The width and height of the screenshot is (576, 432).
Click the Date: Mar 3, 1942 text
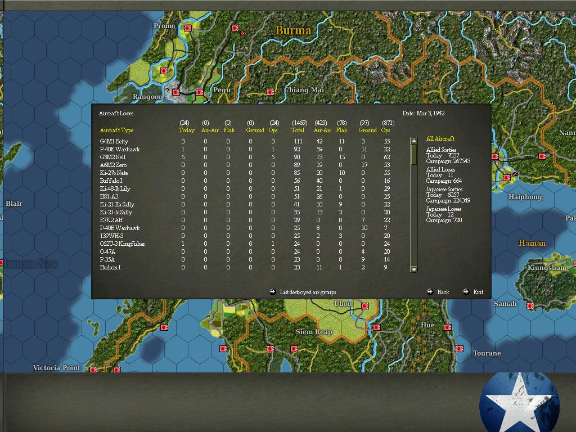pyautogui.click(x=423, y=113)
